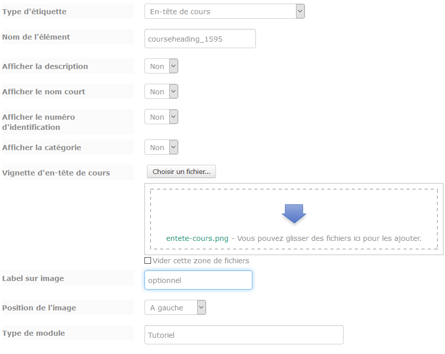Click the Type d'étiquette field label

pyautogui.click(x=34, y=11)
